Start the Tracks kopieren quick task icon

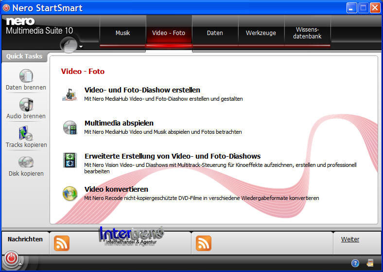(x=26, y=133)
